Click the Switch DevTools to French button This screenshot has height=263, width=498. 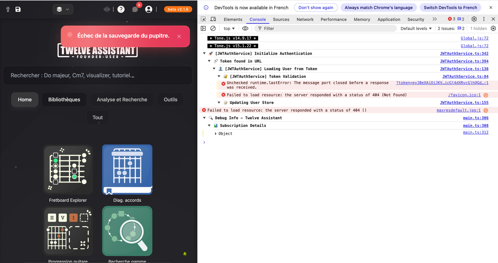click(x=450, y=8)
